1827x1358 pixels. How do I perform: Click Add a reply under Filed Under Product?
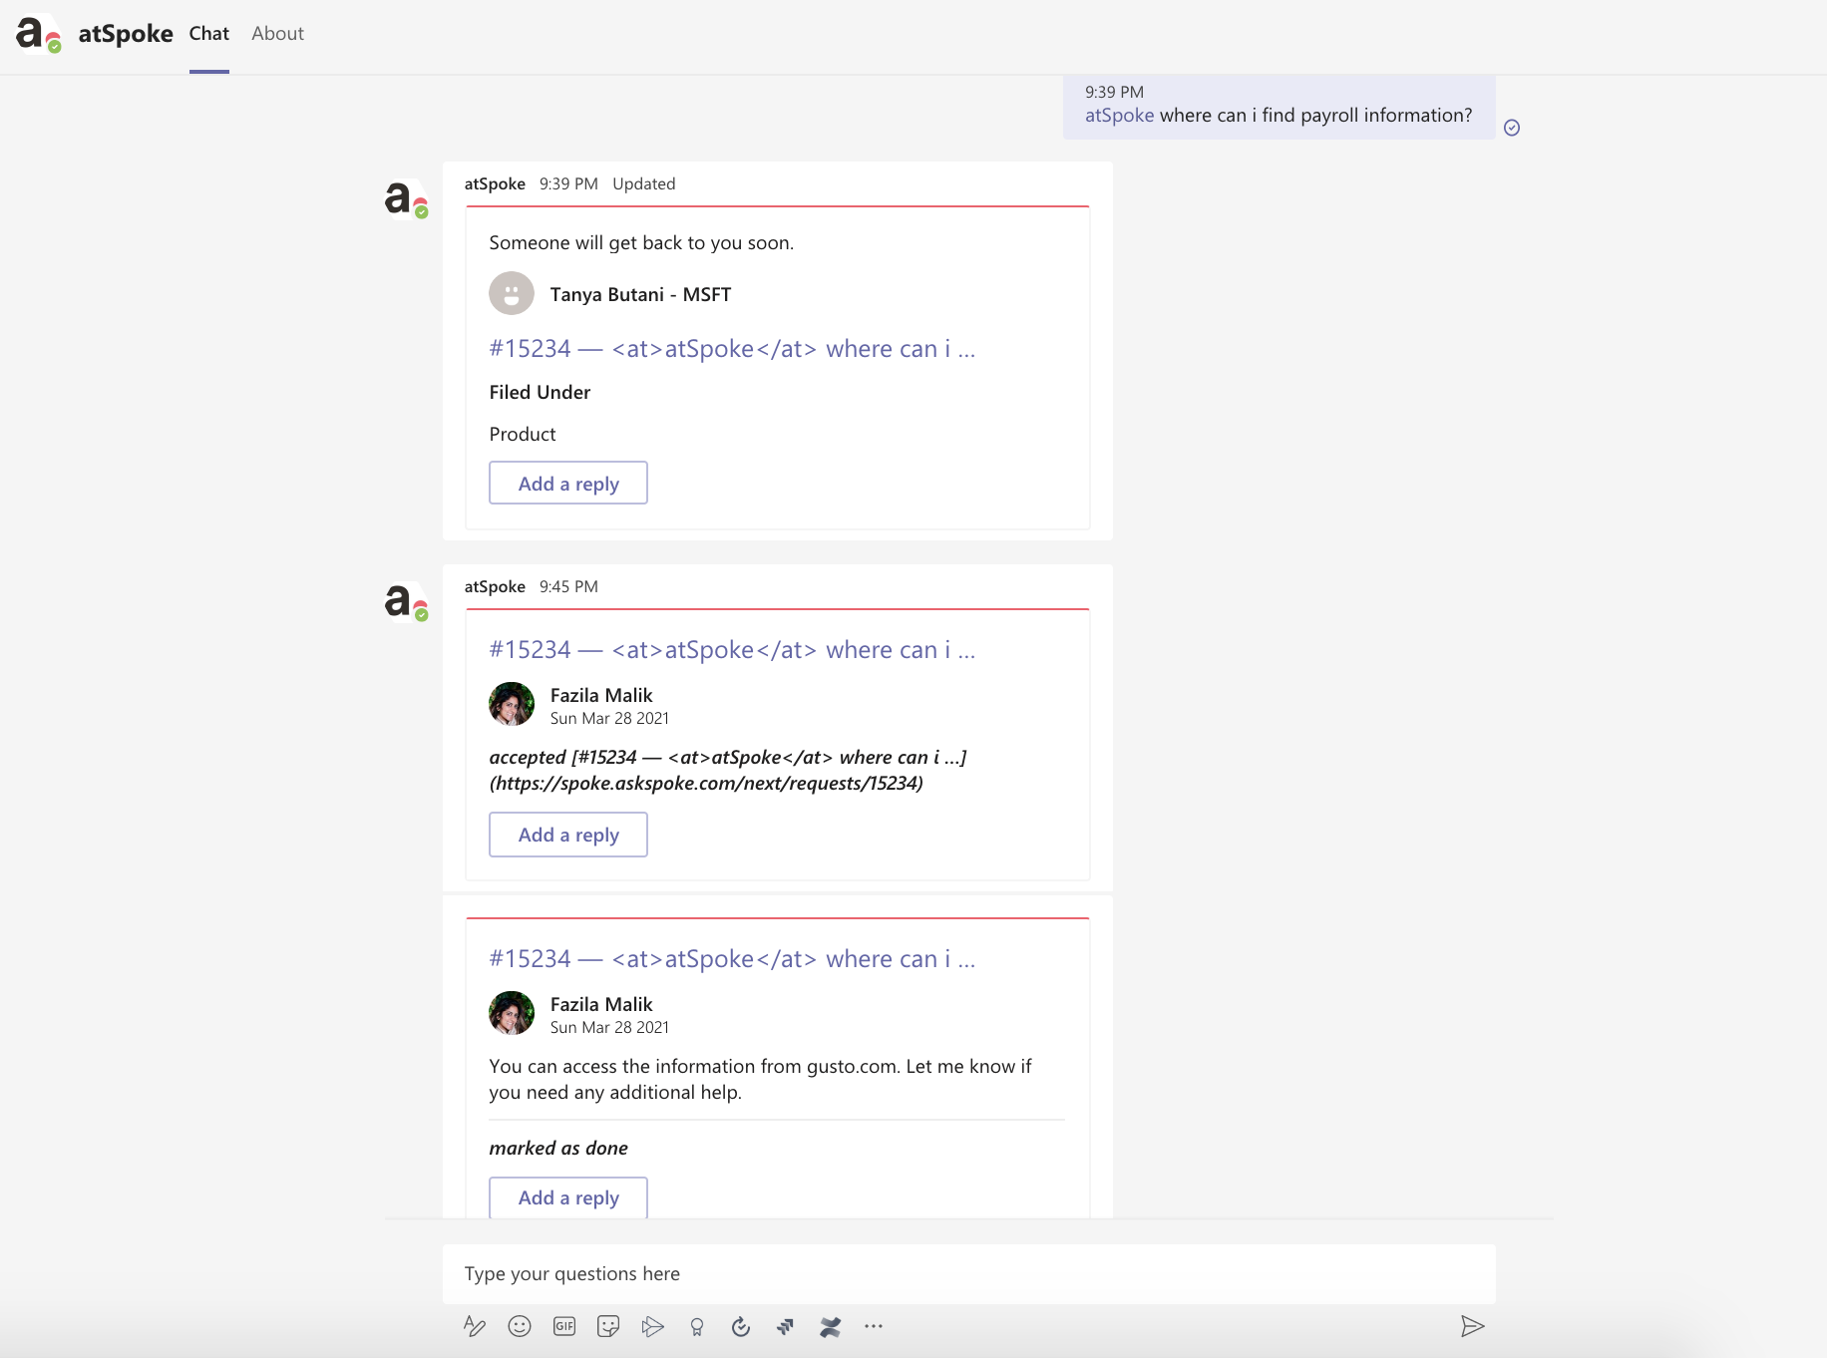click(568, 483)
